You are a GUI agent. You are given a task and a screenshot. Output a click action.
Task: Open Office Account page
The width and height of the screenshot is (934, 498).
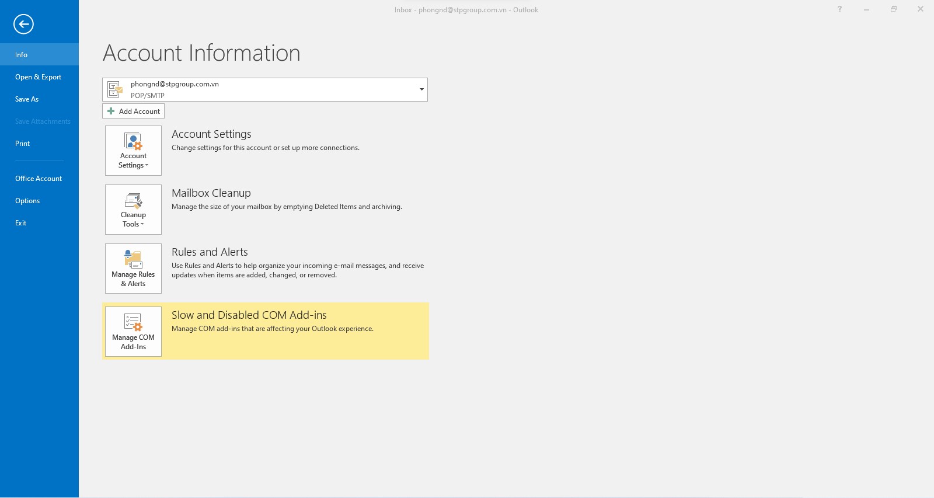pyautogui.click(x=39, y=179)
